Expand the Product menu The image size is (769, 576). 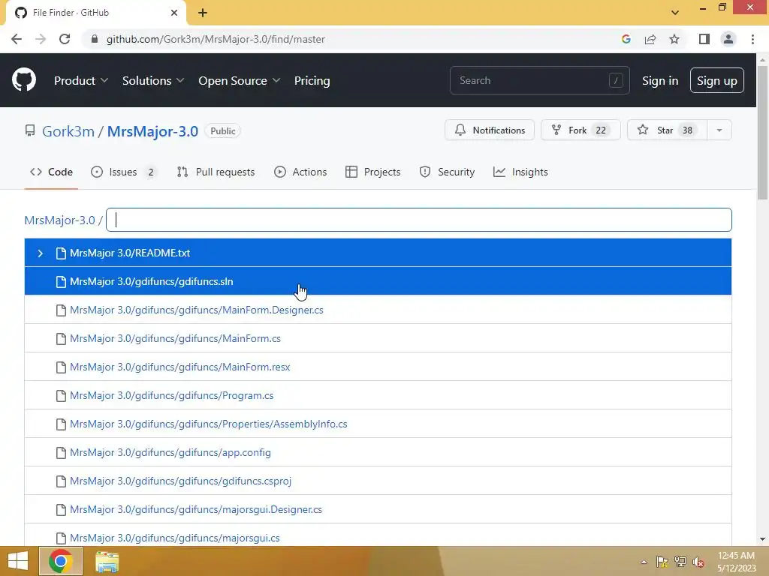click(81, 80)
